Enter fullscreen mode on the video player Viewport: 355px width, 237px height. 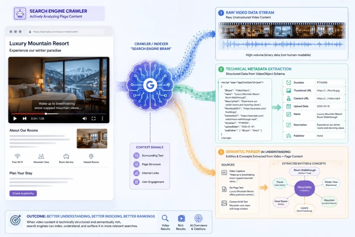tap(94, 119)
